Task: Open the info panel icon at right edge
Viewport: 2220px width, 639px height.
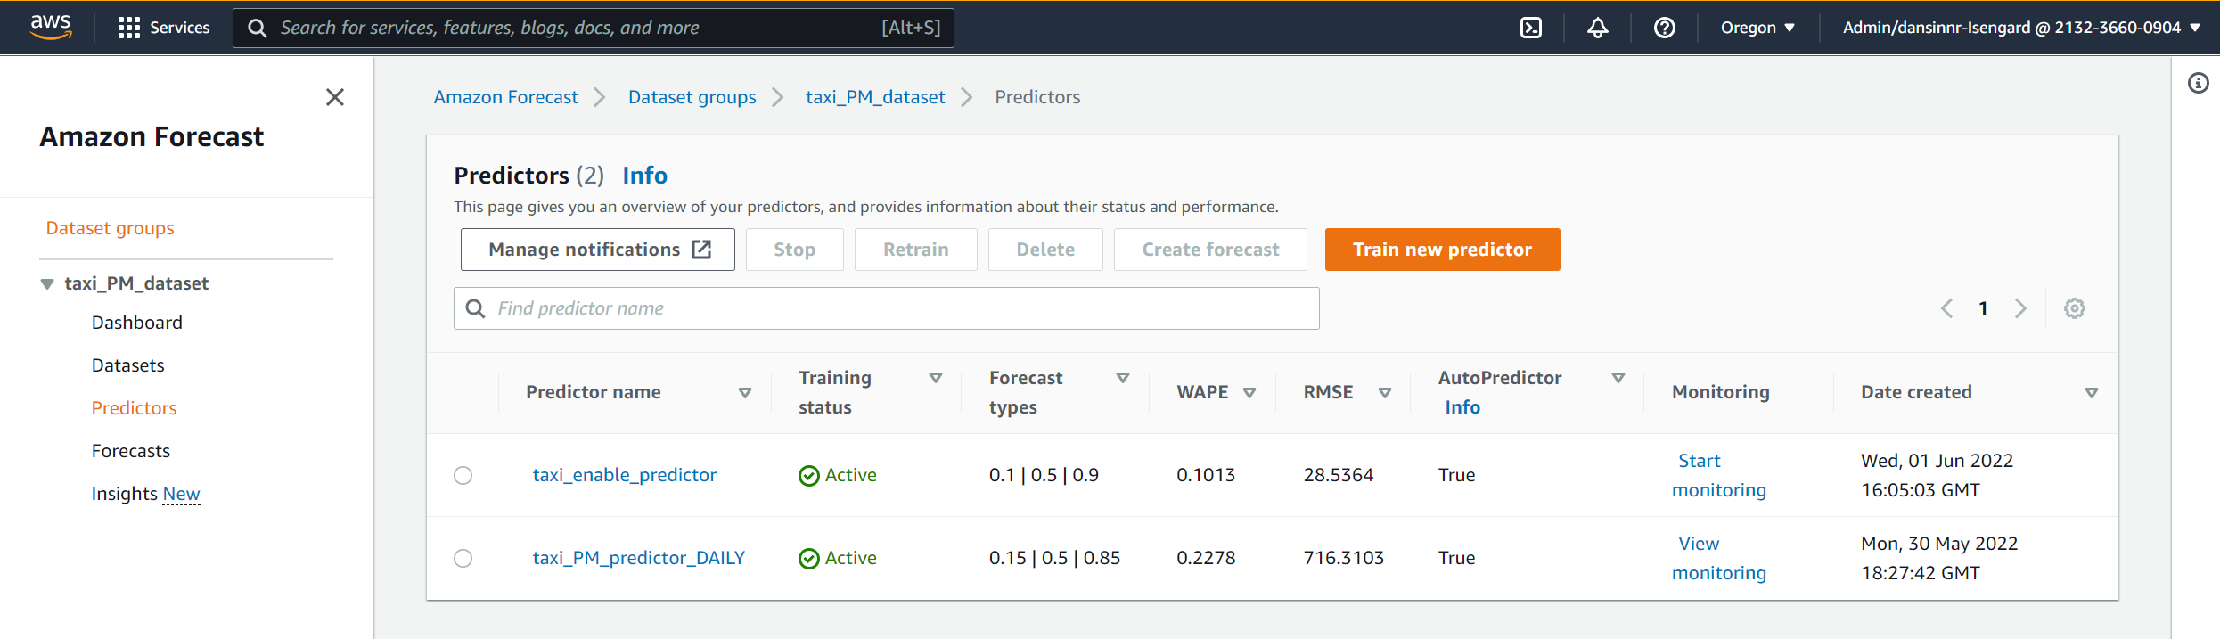Action: coord(2198,83)
